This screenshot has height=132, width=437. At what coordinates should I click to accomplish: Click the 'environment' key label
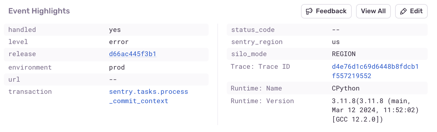pos(30,67)
